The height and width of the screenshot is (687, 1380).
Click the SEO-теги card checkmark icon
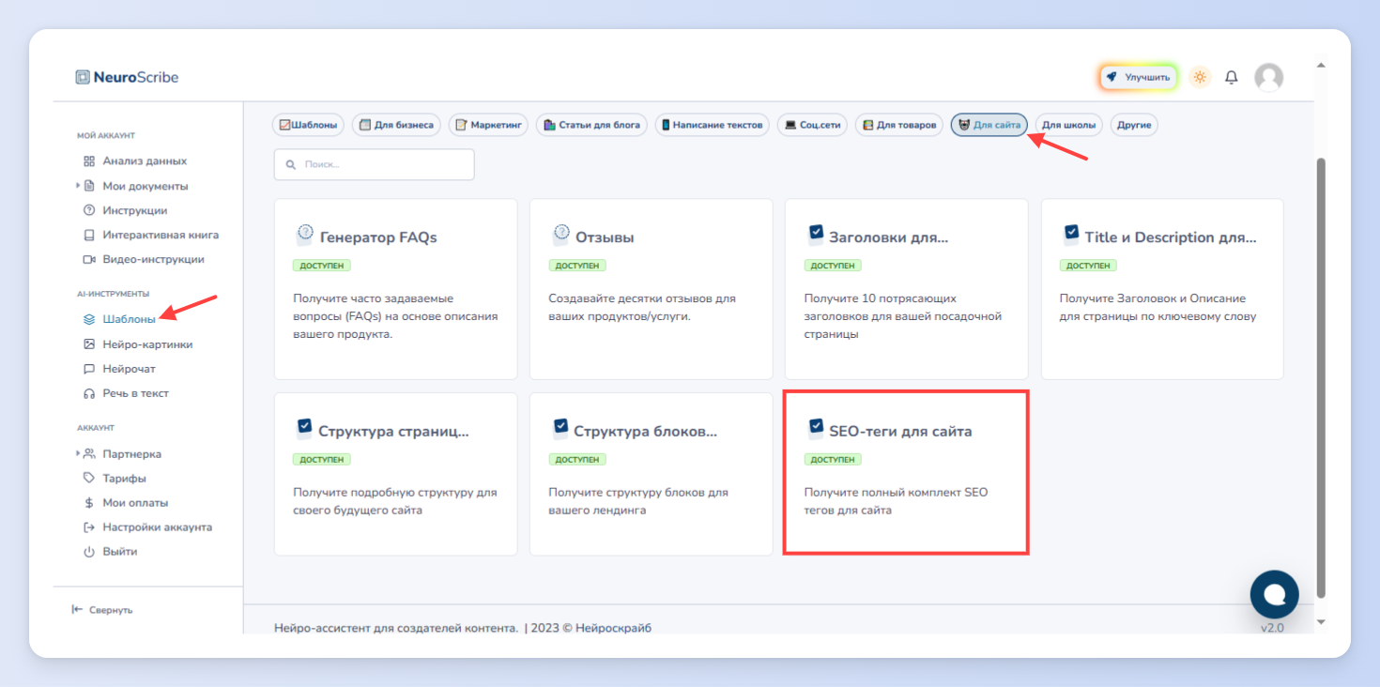815,429
